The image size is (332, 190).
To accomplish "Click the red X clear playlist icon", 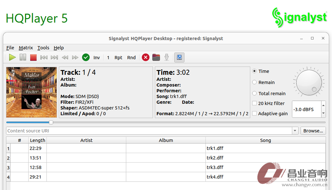I will pos(145,58).
